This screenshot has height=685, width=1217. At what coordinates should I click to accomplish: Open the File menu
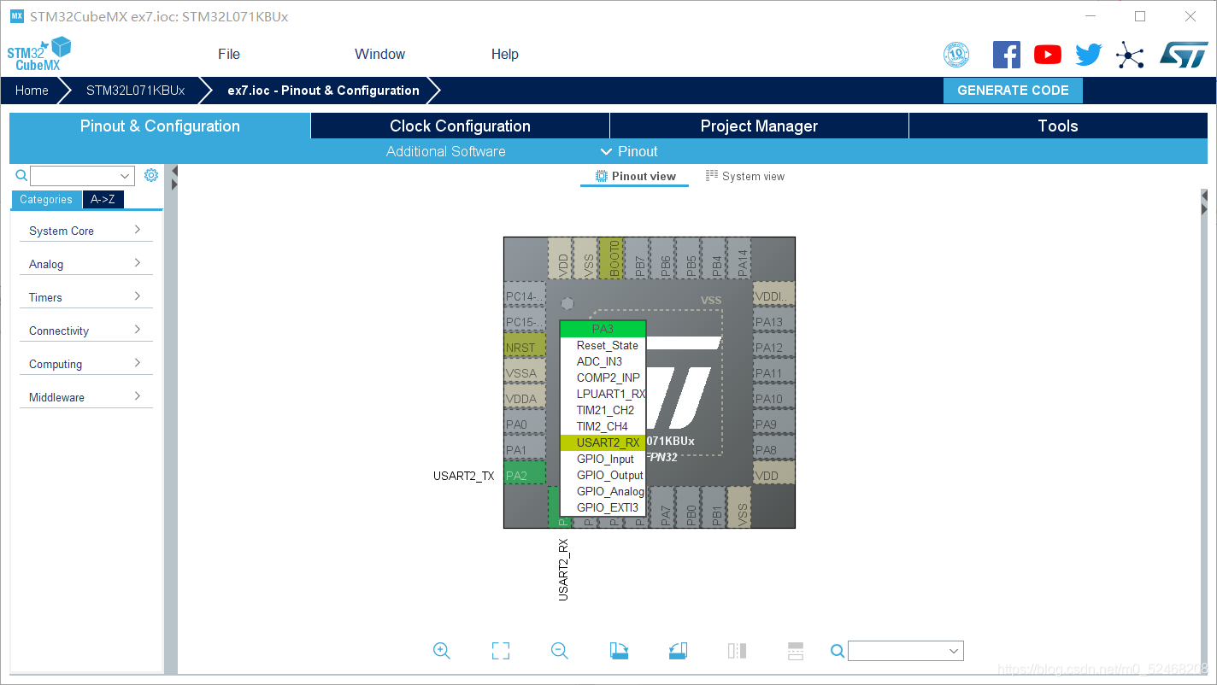[229, 54]
